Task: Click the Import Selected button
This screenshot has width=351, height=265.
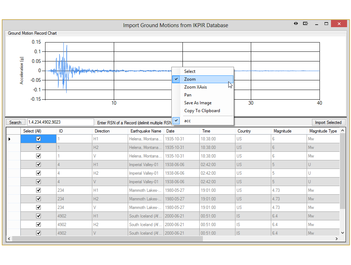Action: 328,122
